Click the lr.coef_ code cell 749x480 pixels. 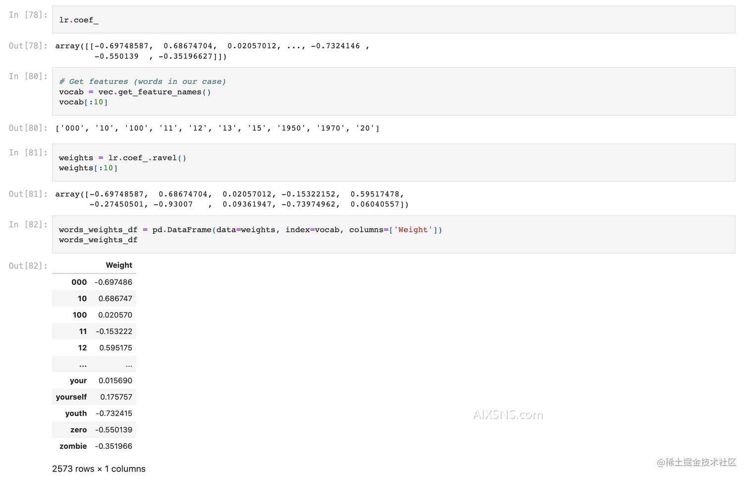[393, 20]
